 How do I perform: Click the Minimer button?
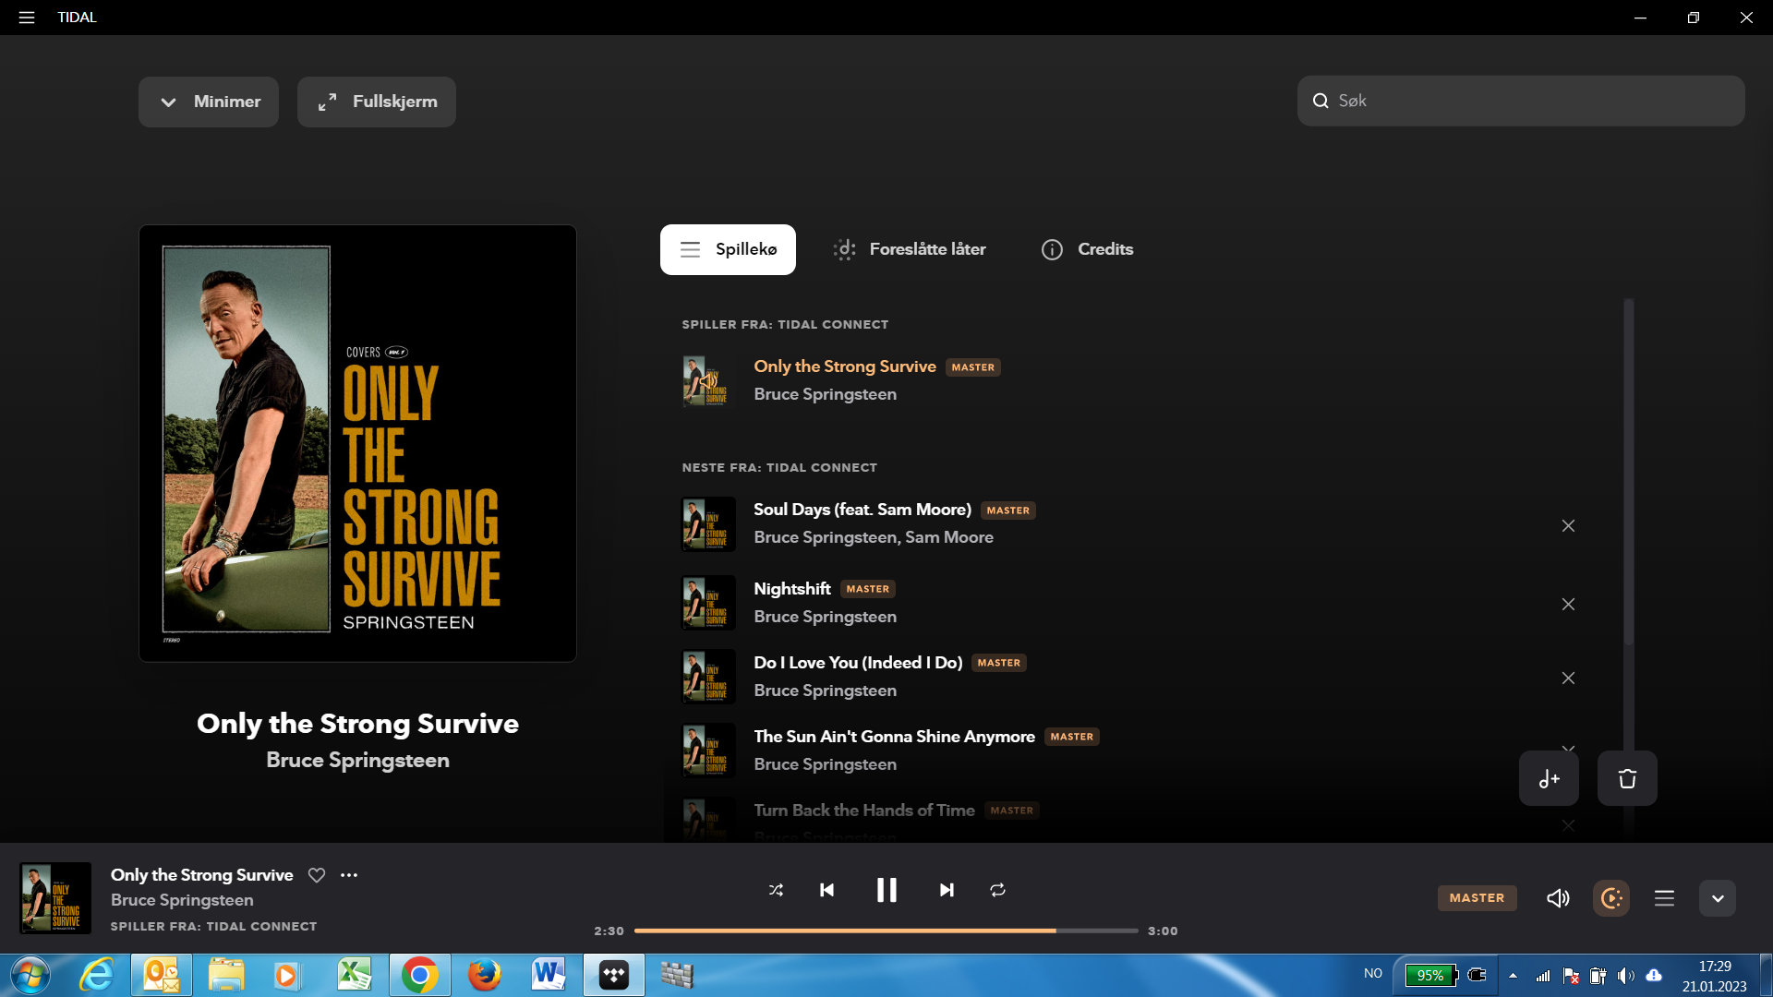pos(209,102)
